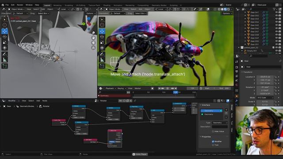Open outliner filter funnel menu
The height and width of the screenshot is (159, 283).
point(275,9)
